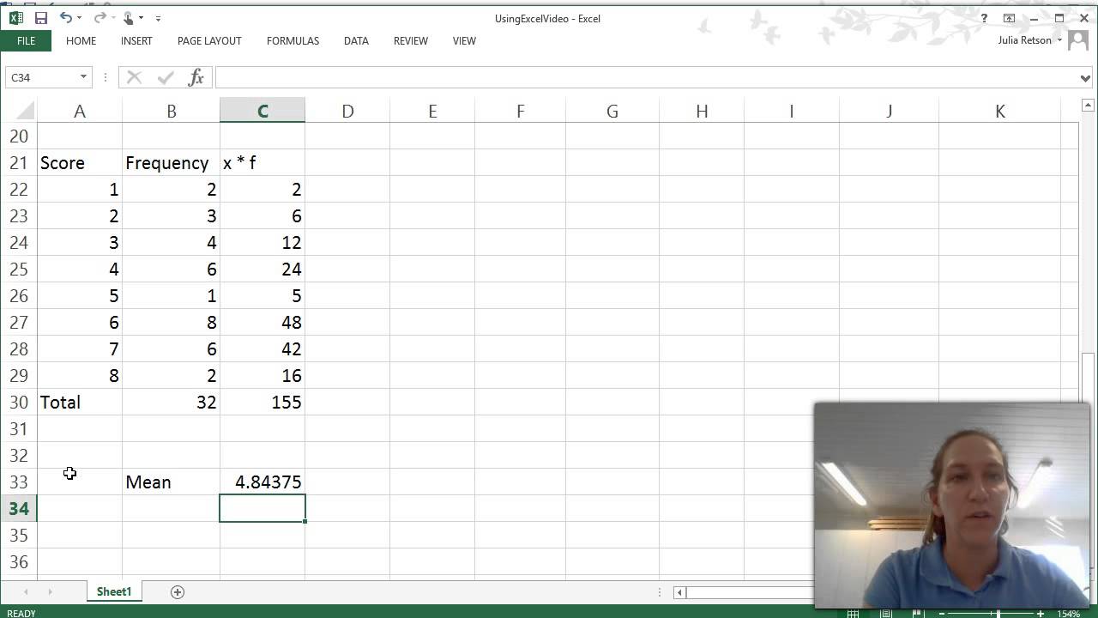Select column A header
The image size is (1098, 618).
coord(79,111)
